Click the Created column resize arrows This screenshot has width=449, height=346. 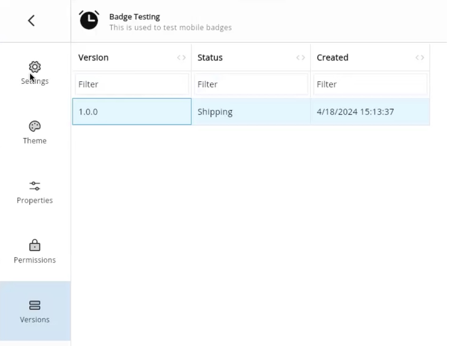[420, 58]
